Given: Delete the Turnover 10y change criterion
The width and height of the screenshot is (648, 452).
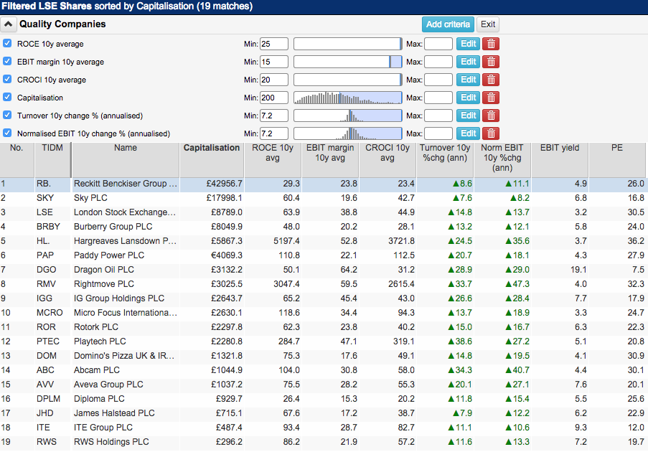Looking at the screenshot, I should [491, 116].
